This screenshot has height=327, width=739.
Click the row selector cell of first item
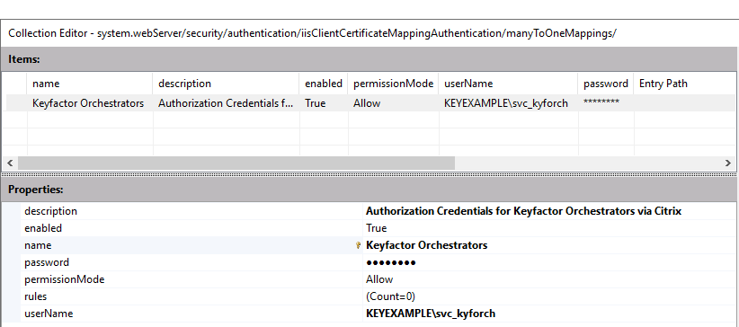pos(16,103)
